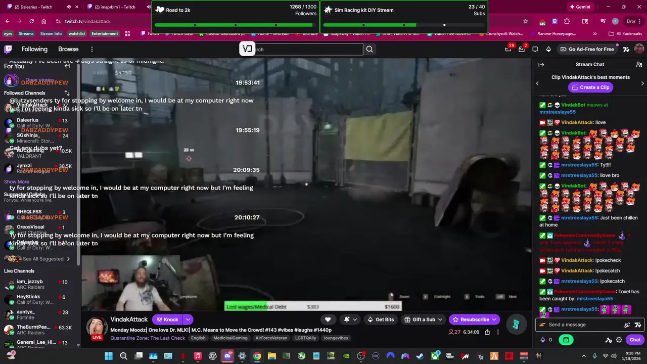This screenshot has width=647, height=364.
Task: Open the Twitch home logo
Action: pyautogui.click(x=8, y=49)
